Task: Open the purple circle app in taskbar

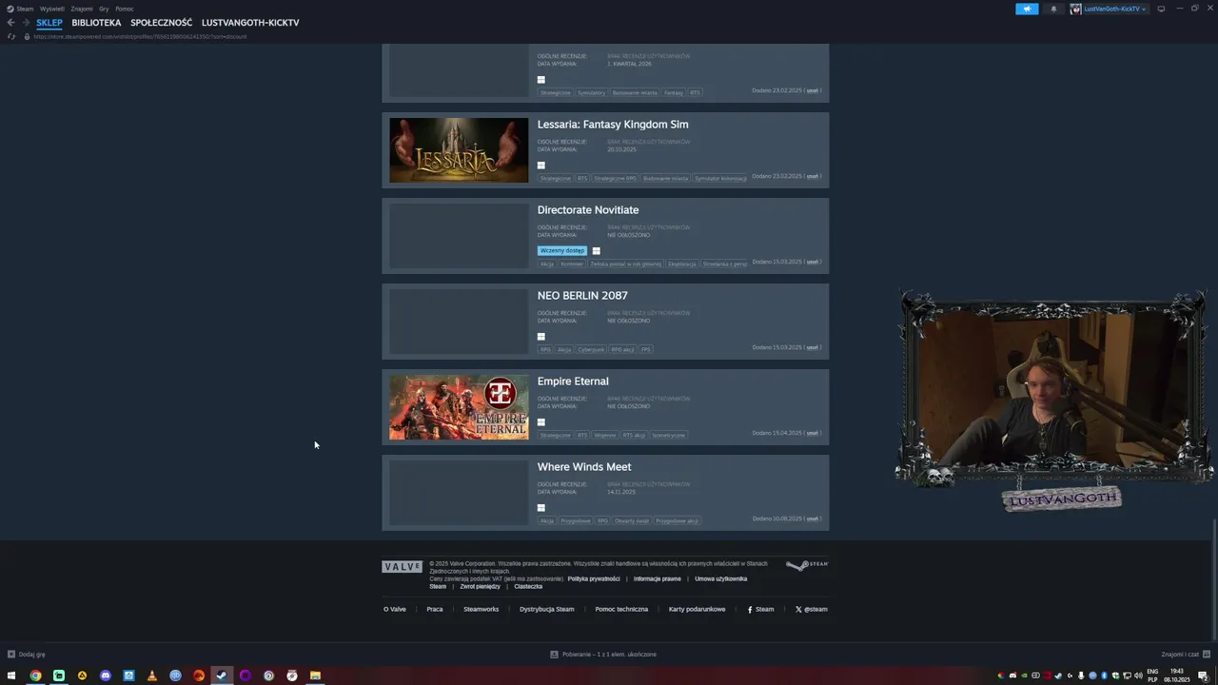Action: [x=246, y=675]
